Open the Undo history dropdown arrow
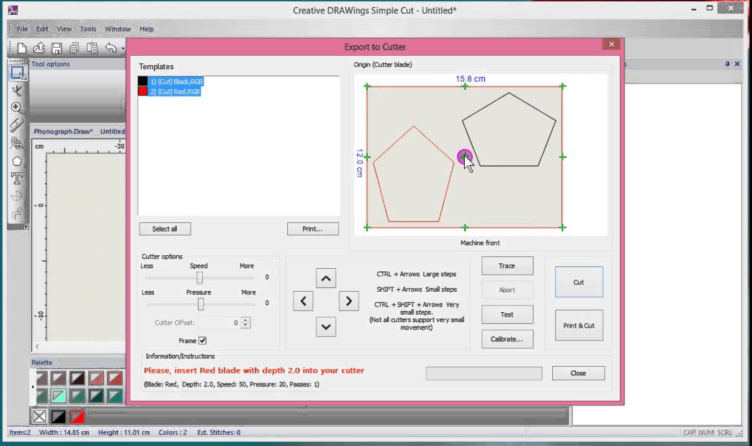This screenshot has height=446, width=752. pos(123,48)
